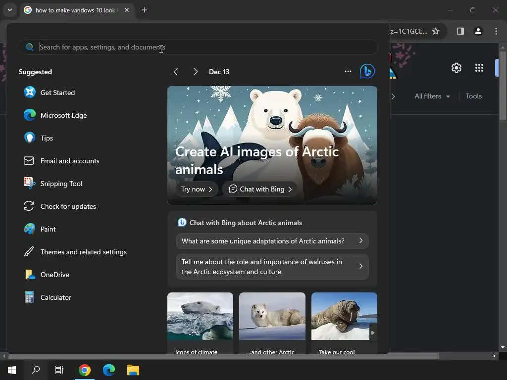
Task: Click the search magnifier icon in search box
Action: point(29,47)
